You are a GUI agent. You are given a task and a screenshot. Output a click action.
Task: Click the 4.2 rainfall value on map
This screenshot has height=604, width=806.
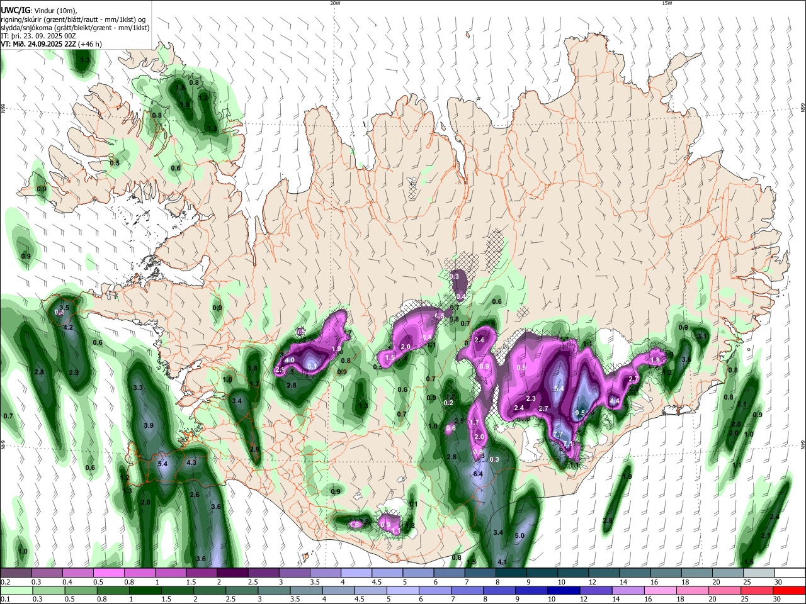(69, 328)
